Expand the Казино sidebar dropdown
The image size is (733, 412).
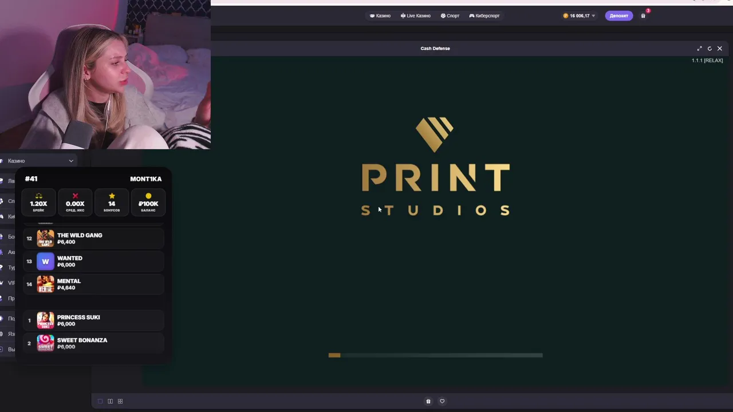click(38, 161)
